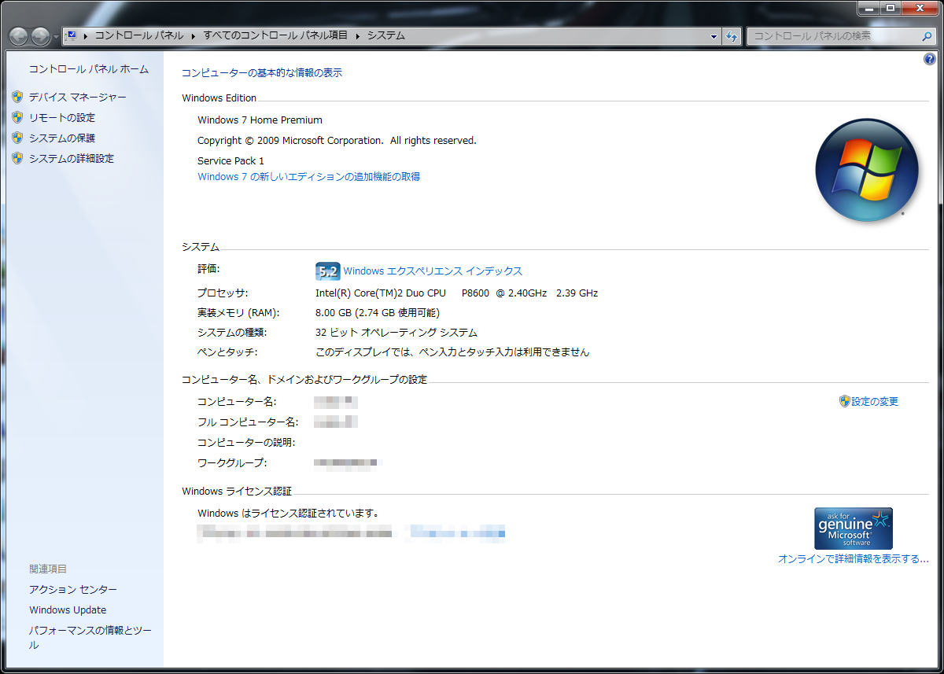Viewport: 944px width, 674px height.
Task: Click the 5.2 experience index score badge
Action: [327, 271]
